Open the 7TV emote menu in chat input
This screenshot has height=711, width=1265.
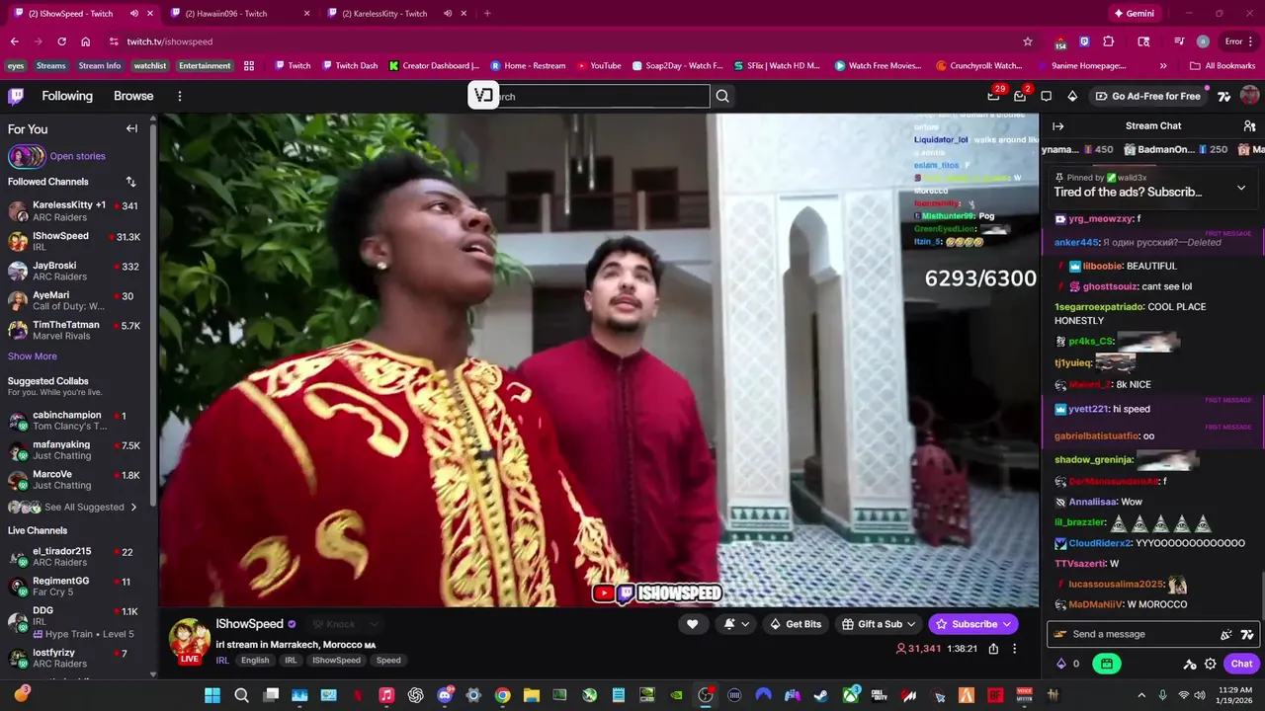tap(1247, 634)
